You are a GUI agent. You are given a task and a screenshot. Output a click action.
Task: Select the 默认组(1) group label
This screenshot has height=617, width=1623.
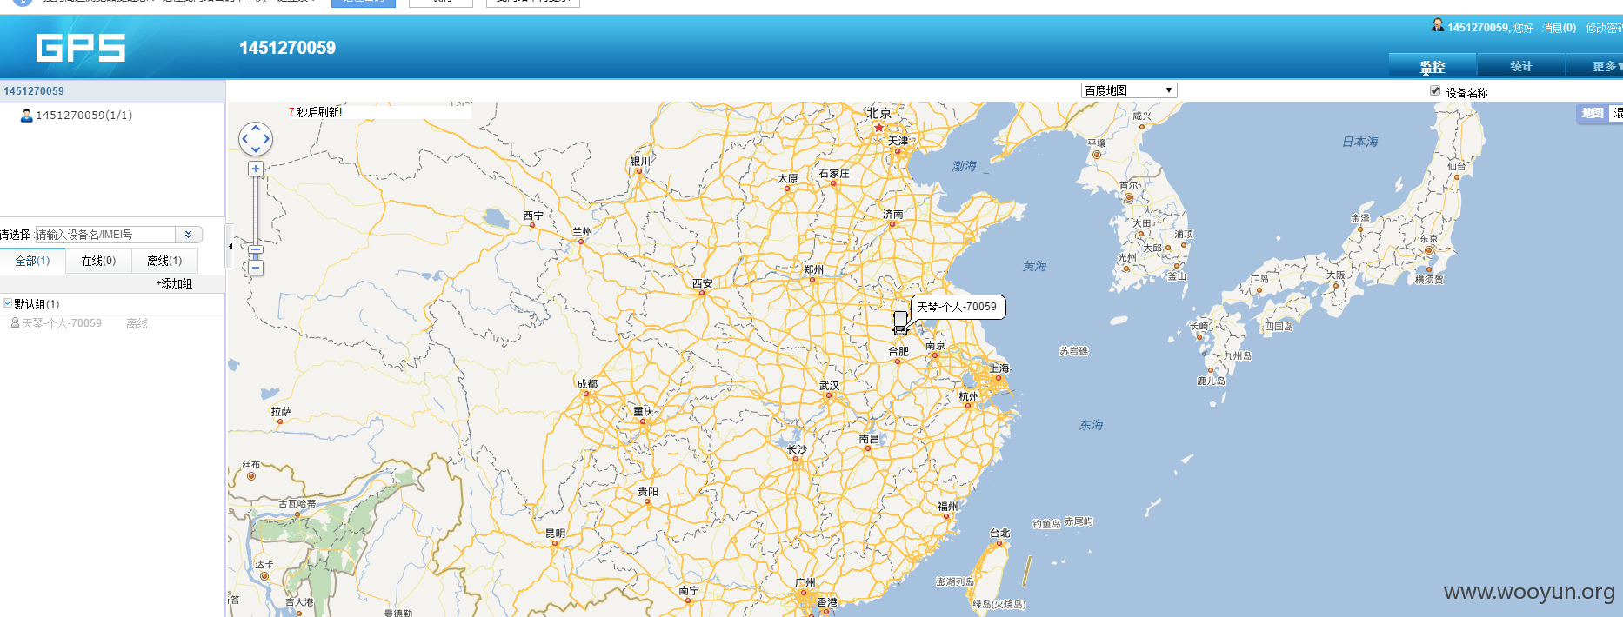click(x=37, y=304)
